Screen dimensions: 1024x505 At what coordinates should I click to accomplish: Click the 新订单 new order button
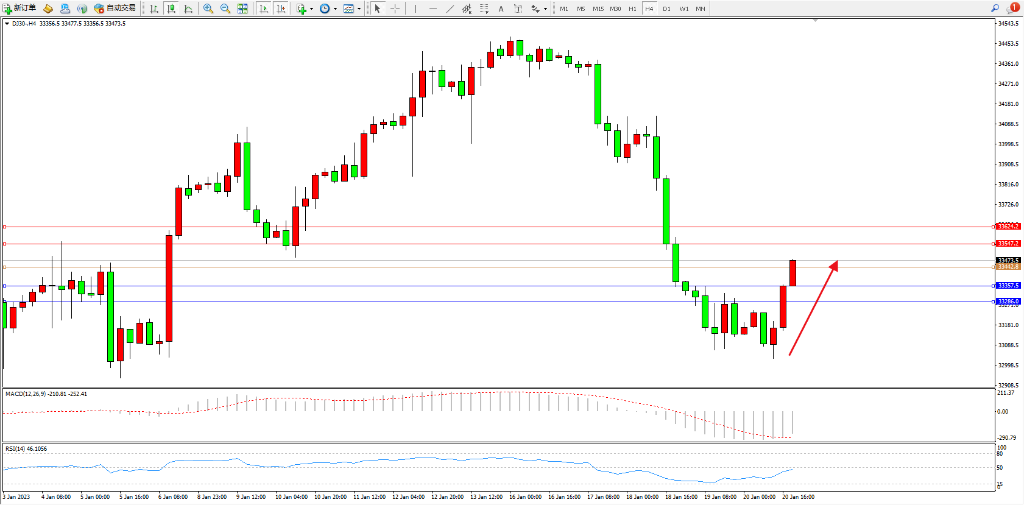[19, 9]
